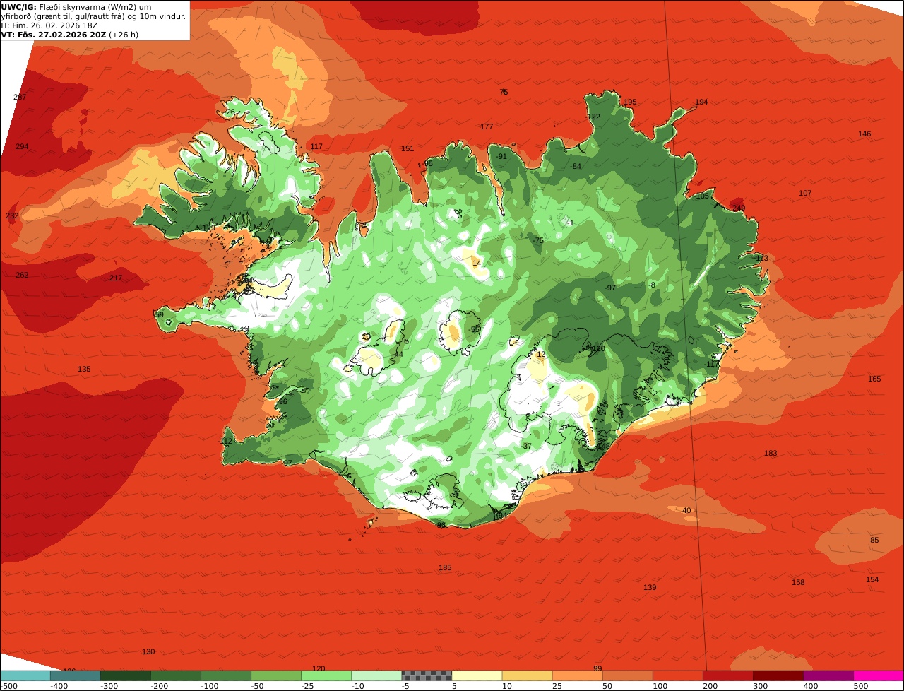
Task: Click the red swatch between 200 and 300
Action: pyautogui.click(x=727, y=675)
